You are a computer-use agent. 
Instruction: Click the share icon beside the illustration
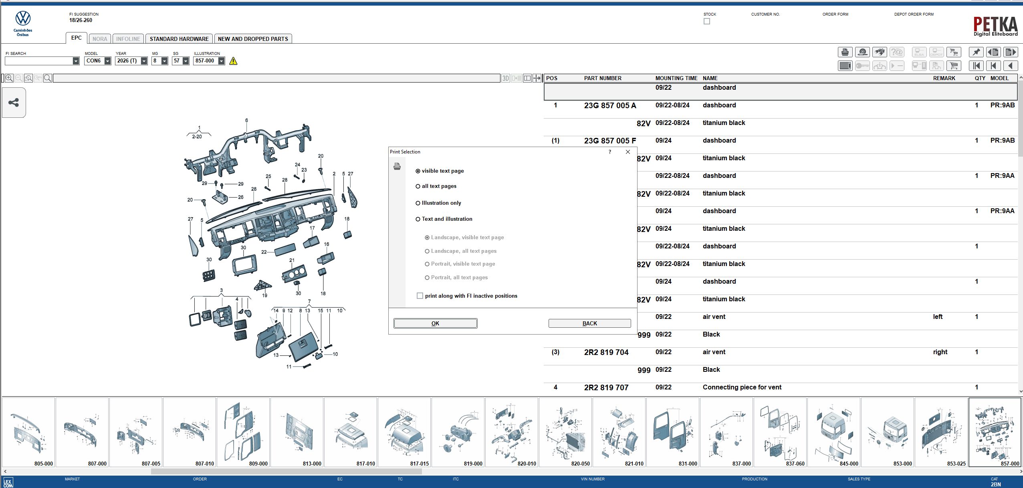click(x=14, y=102)
